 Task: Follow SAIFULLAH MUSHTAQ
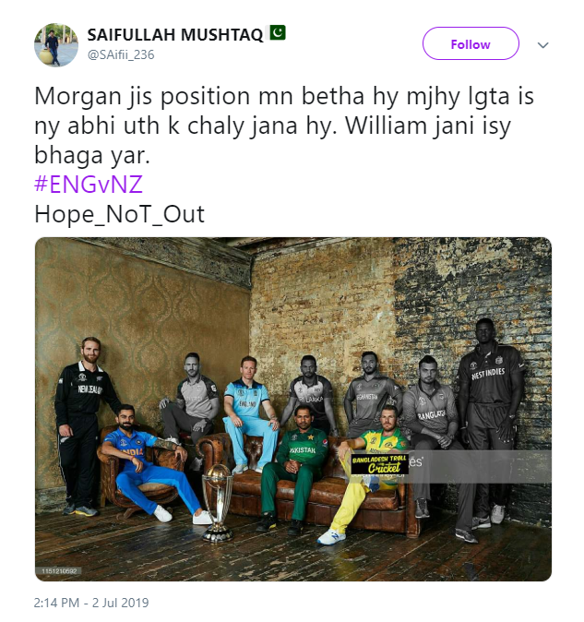pos(471,43)
